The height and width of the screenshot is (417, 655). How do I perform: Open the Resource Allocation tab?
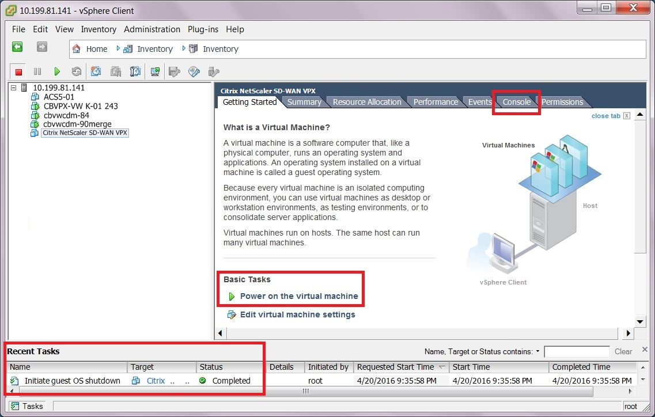[x=367, y=102]
